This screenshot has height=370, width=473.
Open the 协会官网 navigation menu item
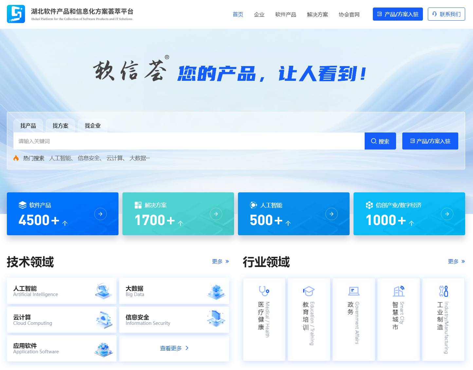349,14
